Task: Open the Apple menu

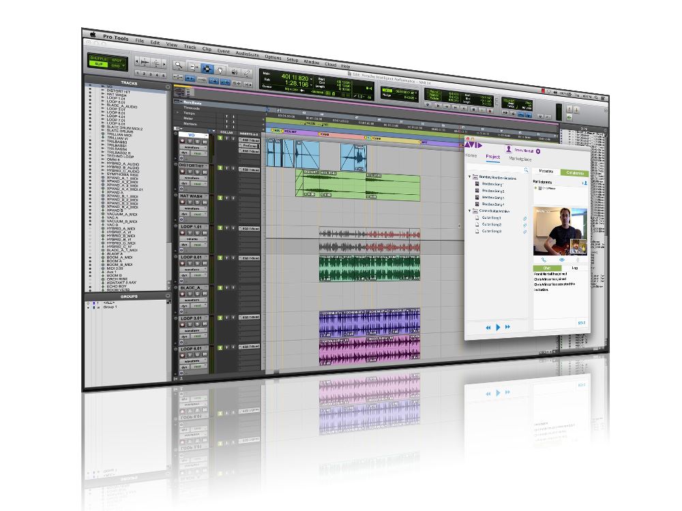Action: (93, 34)
